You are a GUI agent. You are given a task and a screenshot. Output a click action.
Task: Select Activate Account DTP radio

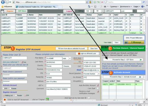click(3, 89)
